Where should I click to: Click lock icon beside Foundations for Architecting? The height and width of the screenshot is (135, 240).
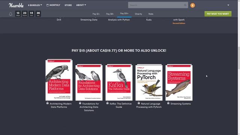tap(80, 103)
